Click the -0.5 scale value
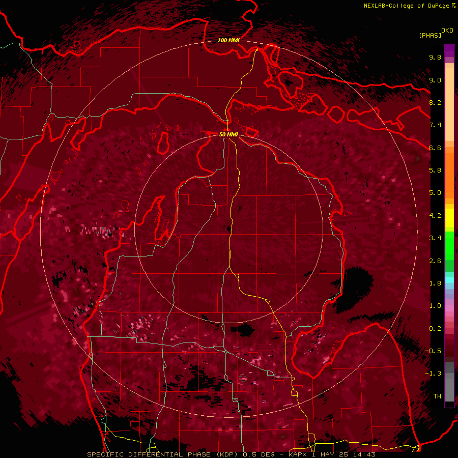The width and height of the screenshot is (458, 458). click(433, 351)
